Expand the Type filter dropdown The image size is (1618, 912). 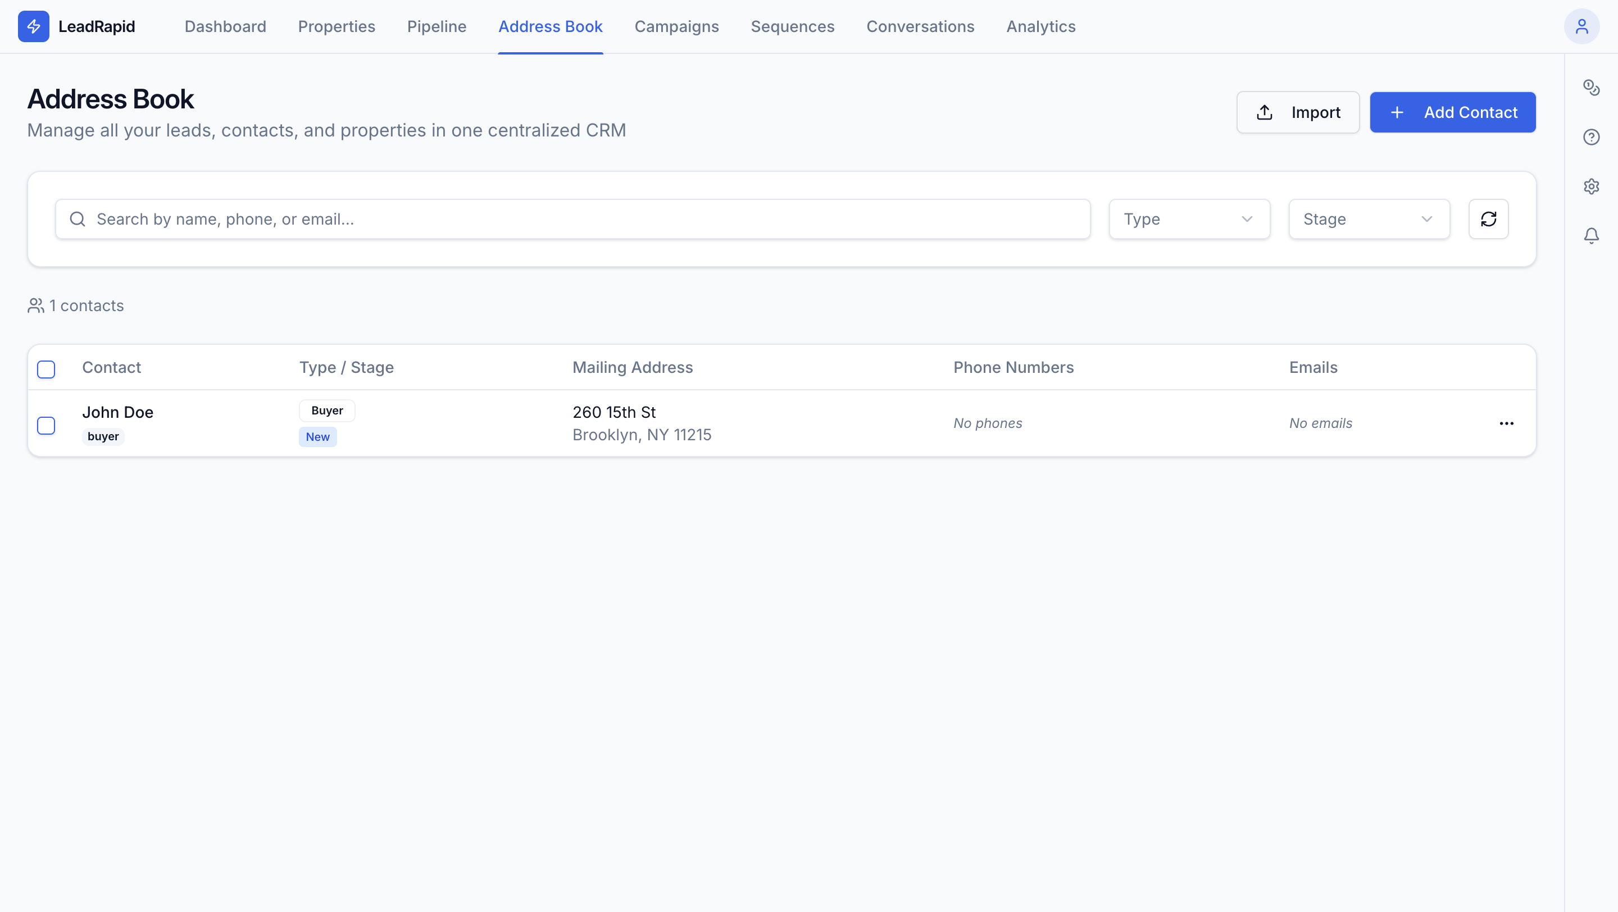click(x=1189, y=219)
